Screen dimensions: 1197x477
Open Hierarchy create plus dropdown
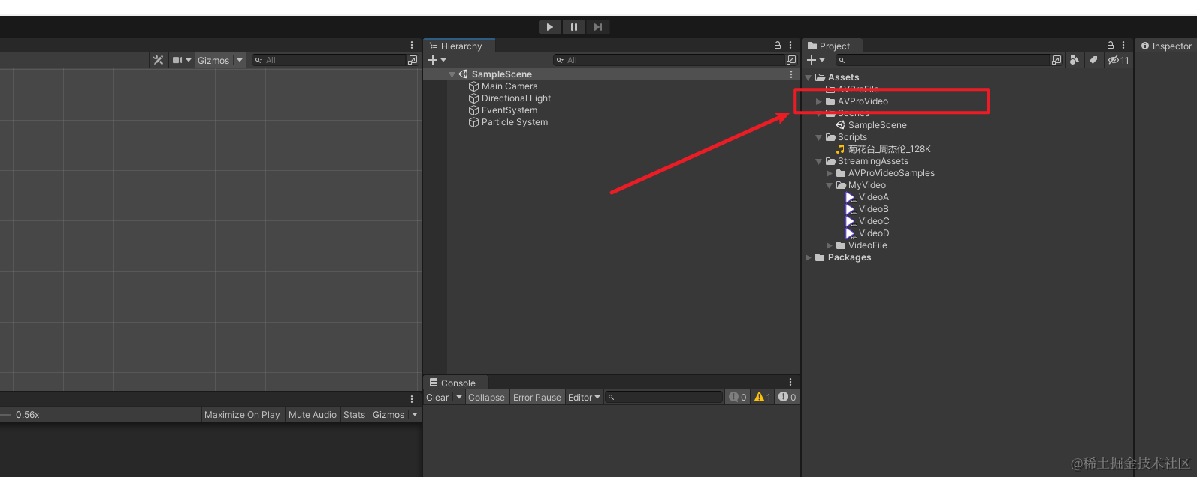(x=437, y=60)
